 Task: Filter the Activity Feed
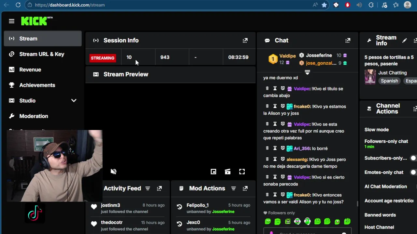coord(148,188)
